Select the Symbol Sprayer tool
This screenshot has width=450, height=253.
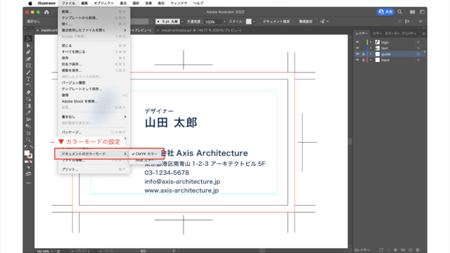pos(28,119)
